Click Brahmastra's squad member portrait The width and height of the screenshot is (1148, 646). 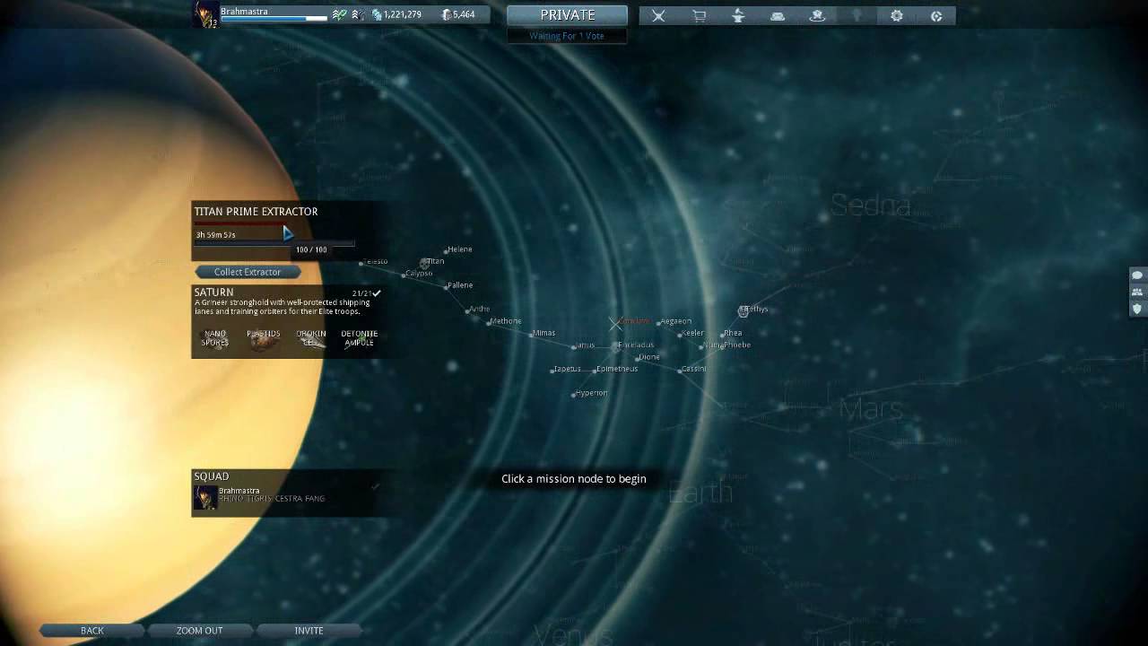click(205, 497)
